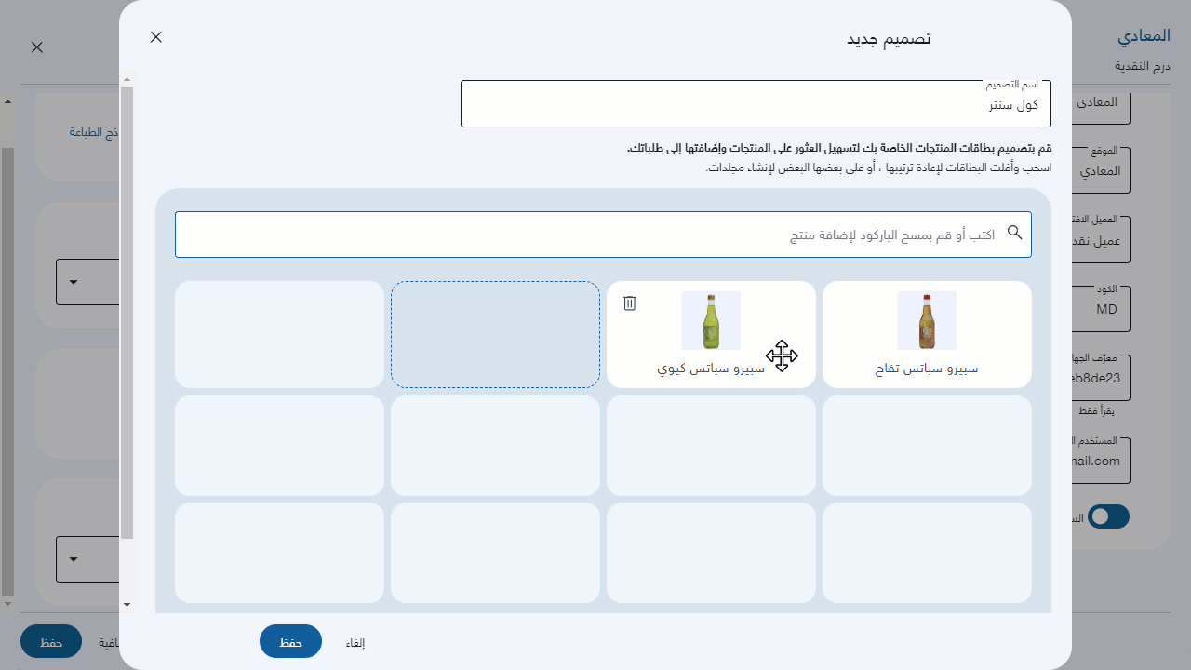Click the الكود field showing MD

(x=1101, y=309)
